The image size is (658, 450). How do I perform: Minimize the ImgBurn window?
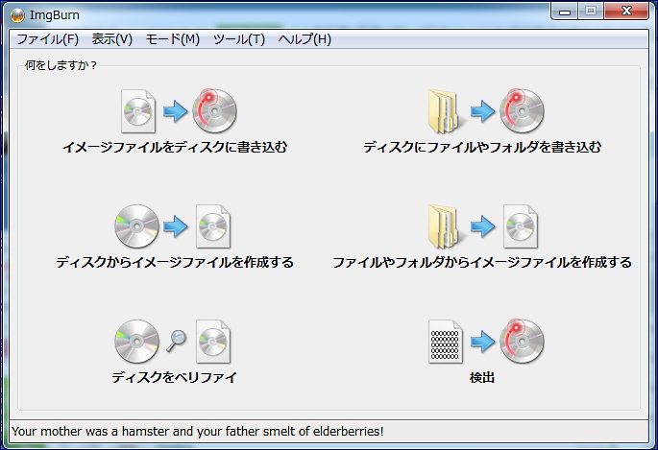coord(565,12)
